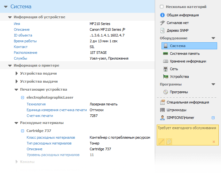
Task: Select the value .1.3.6.1.4.1.1602.4.7
Action: [107, 35]
